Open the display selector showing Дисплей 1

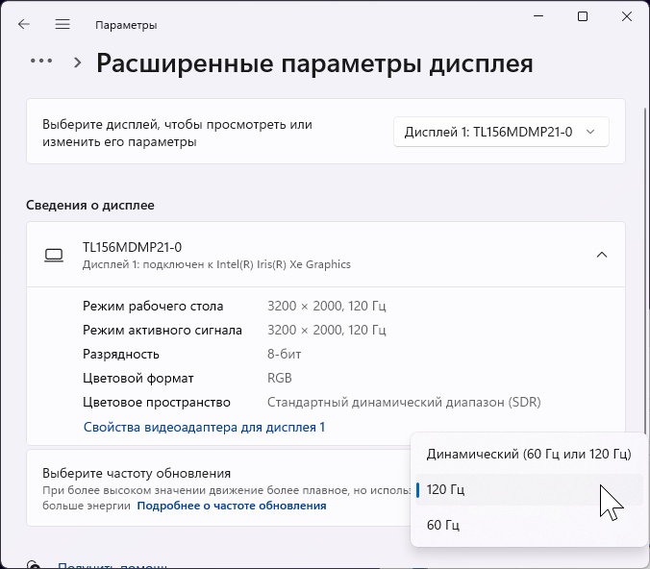coord(501,132)
